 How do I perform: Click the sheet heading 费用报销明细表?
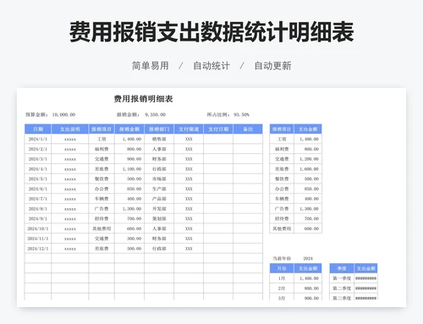143,99
